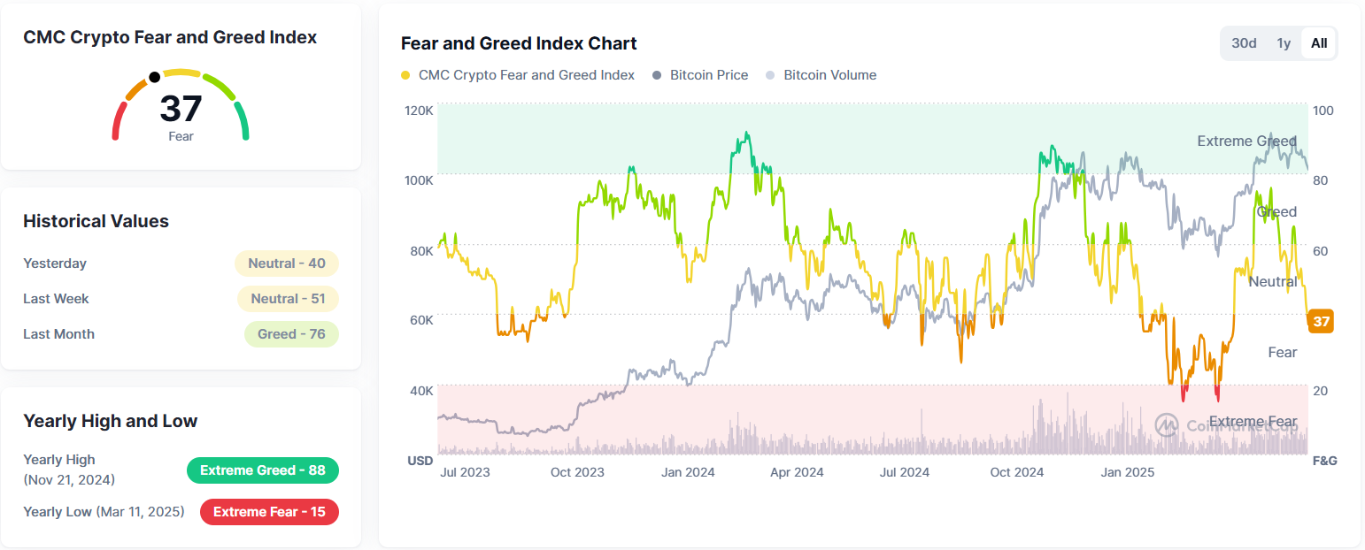Click the Jul 2023 axis label

[465, 472]
